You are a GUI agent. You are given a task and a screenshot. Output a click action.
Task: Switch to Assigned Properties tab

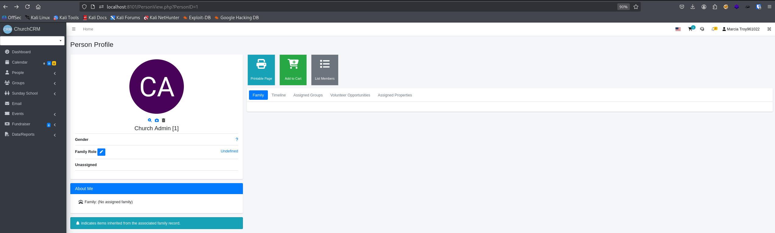pos(395,95)
